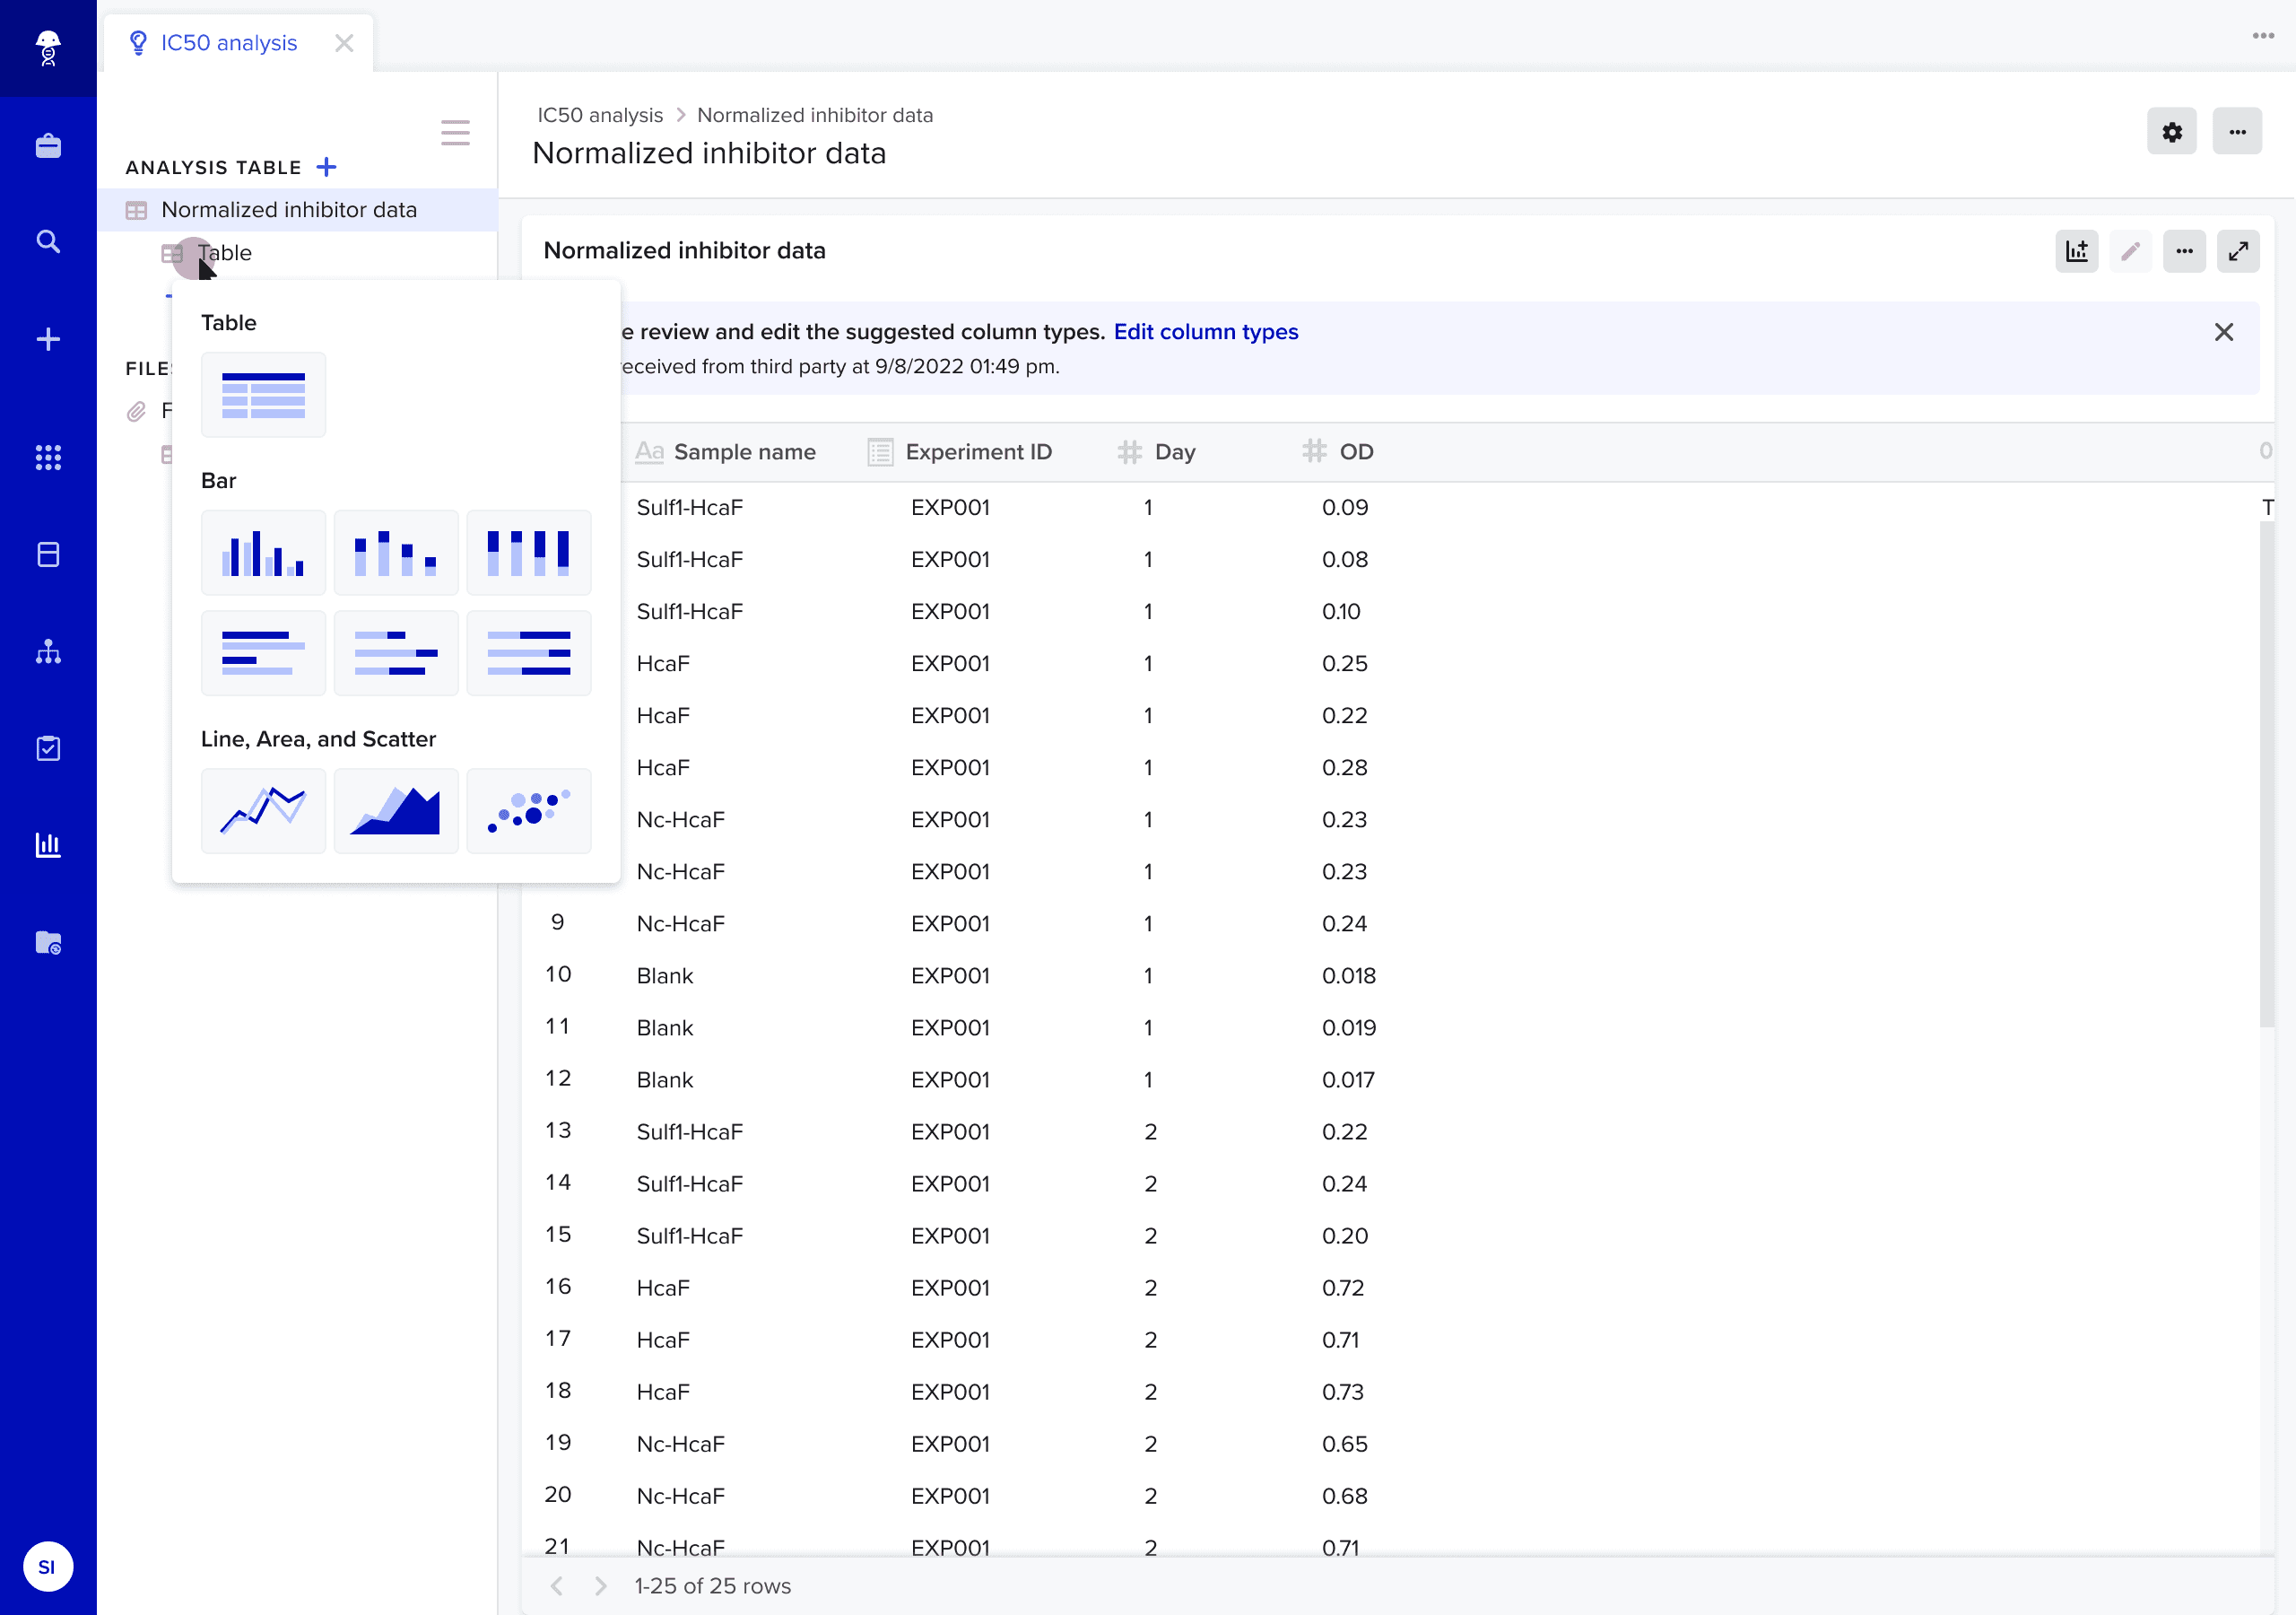Choose the area chart thumbnail
Viewport: 2296px width, 1615px height.
point(396,810)
